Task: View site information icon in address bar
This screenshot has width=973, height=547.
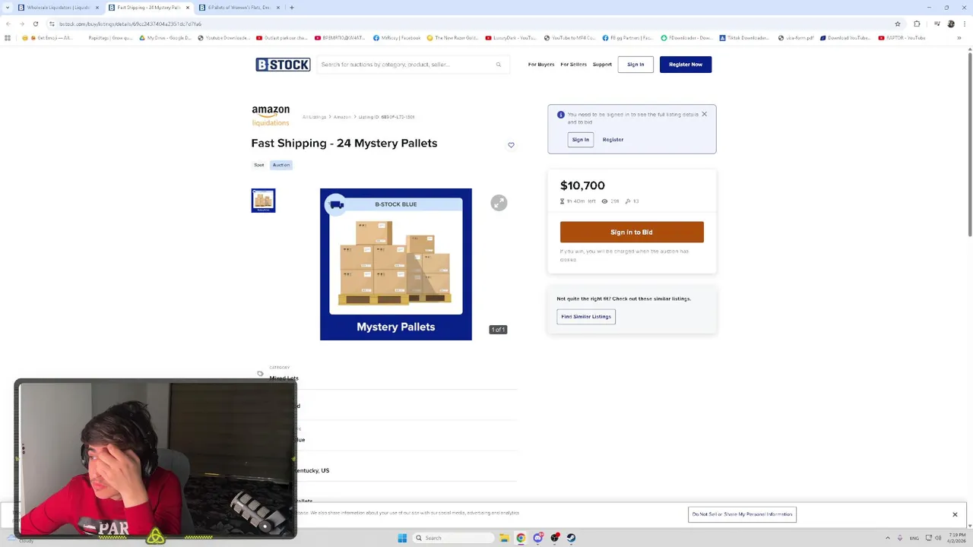Action: [52, 24]
